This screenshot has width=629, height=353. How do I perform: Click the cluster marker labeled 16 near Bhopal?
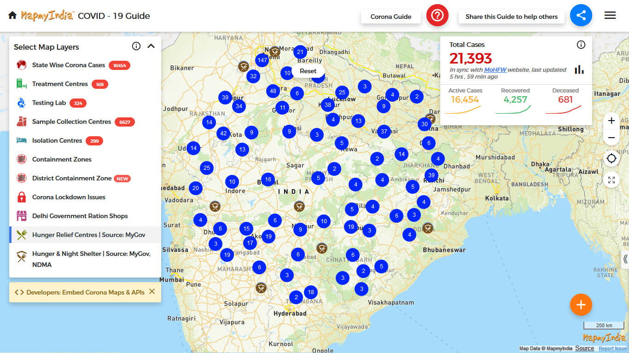coord(268,179)
